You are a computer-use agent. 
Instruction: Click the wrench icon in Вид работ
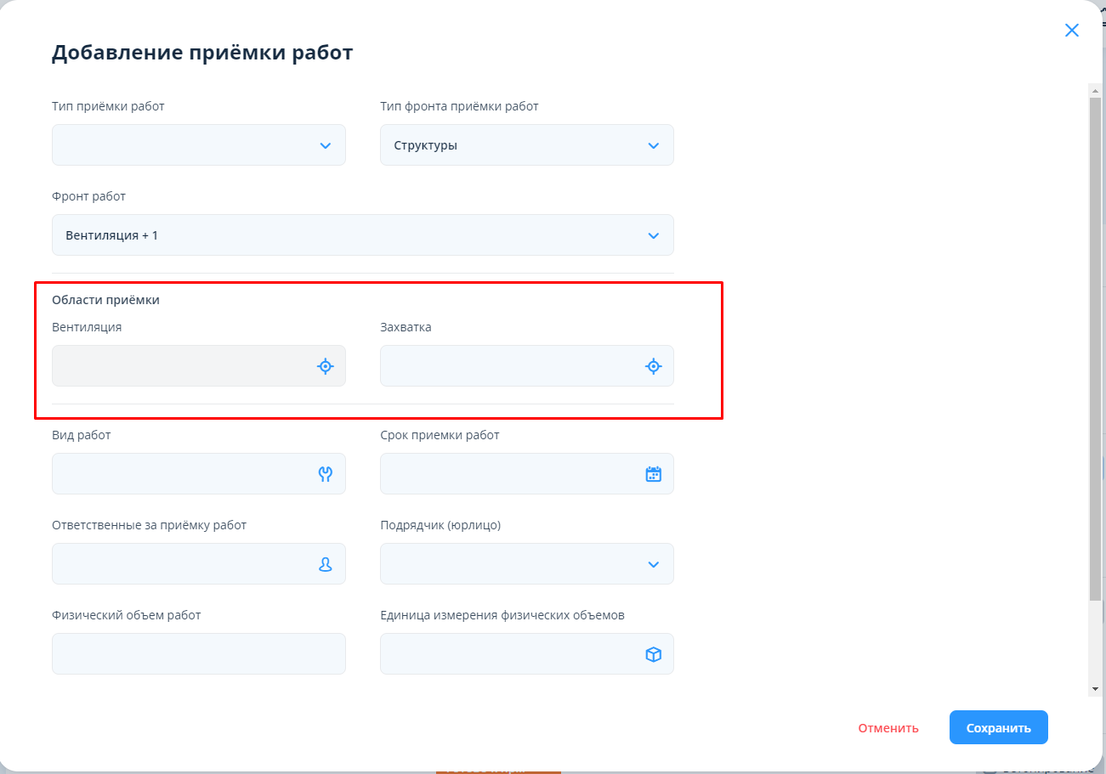(x=325, y=474)
